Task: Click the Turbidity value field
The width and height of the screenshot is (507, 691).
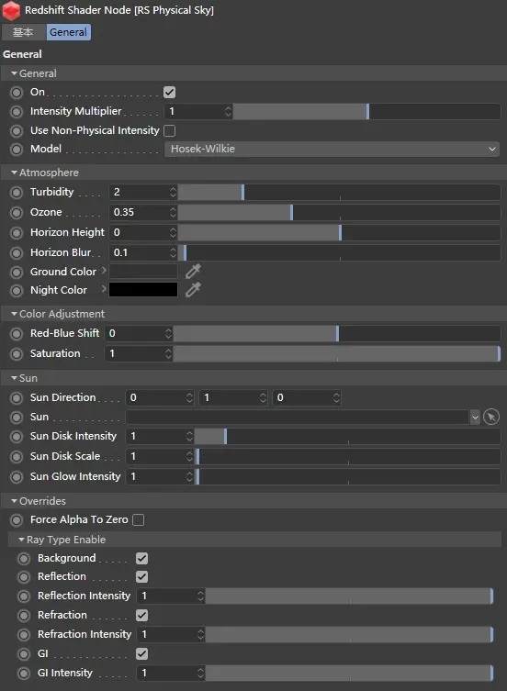Action: click(139, 193)
